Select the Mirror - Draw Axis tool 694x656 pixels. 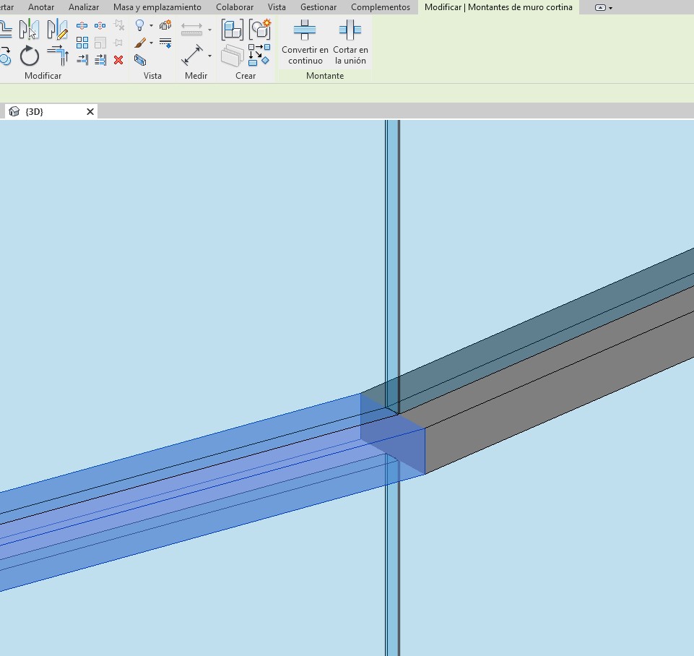pyautogui.click(x=57, y=30)
